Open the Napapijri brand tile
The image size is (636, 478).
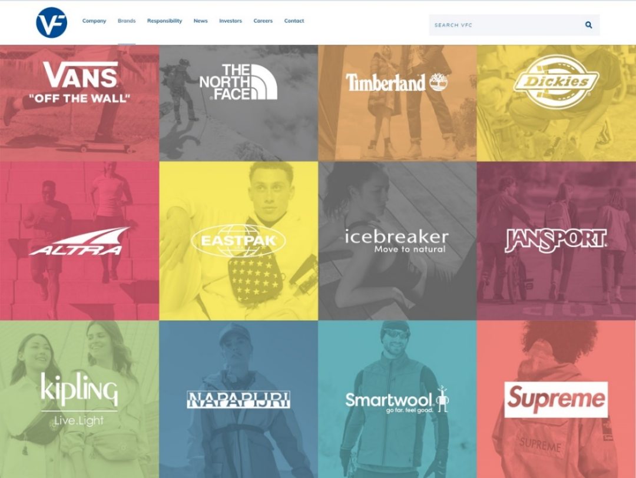[238, 399]
